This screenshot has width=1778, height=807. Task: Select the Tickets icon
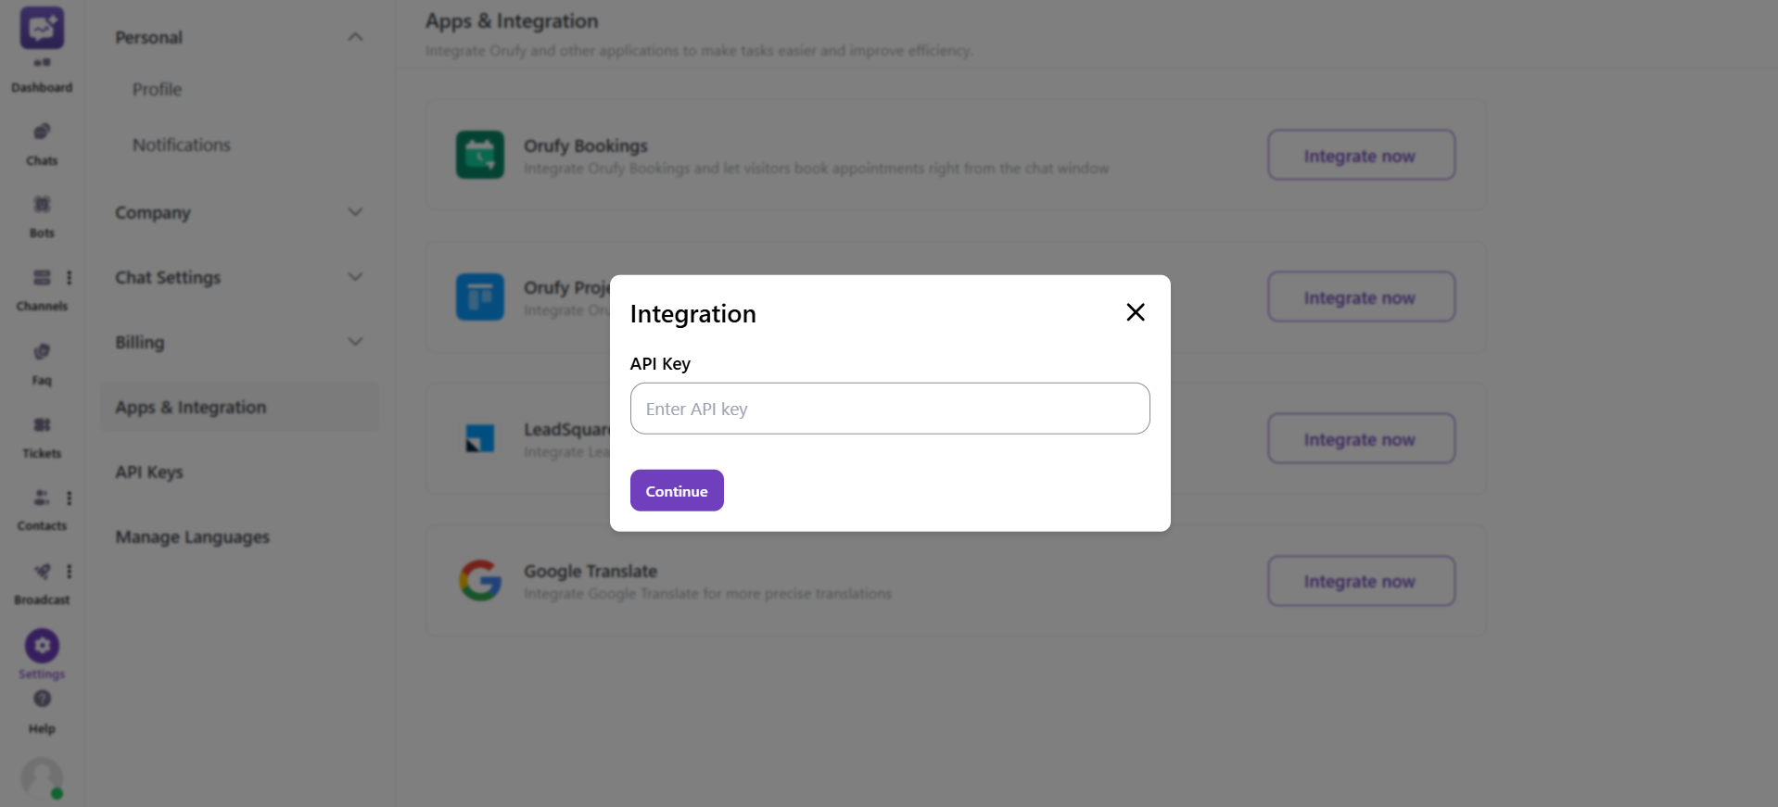[x=42, y=434]
